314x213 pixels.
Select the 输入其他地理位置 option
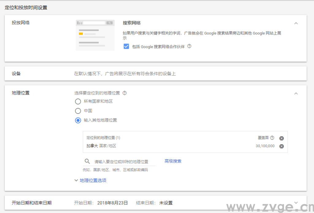tap(78, 120)
